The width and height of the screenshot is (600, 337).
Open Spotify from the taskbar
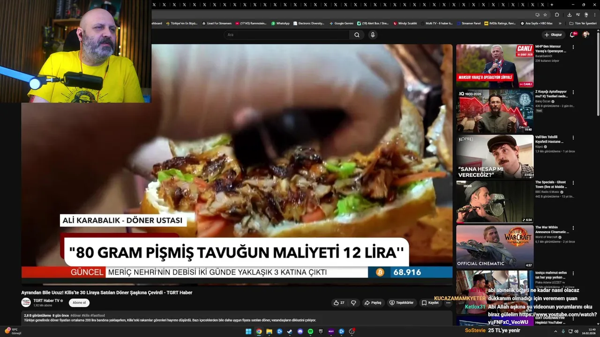[x=310, y=331]
